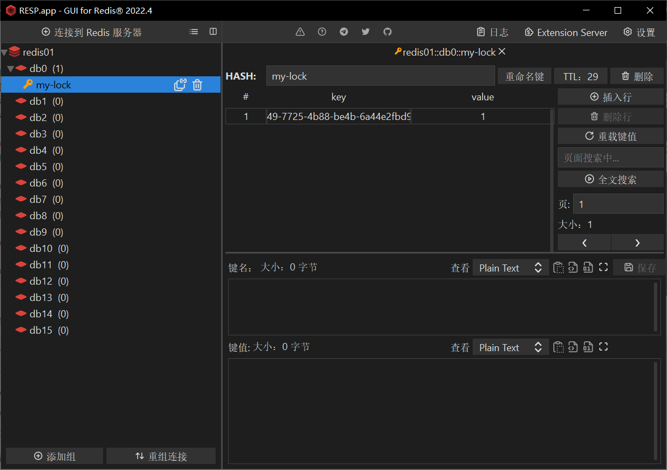Image resolution: width=667 pixels, height=470 pixels.
Task: Open 键名 Plain Text format dropdown
Action: [510, 268]
